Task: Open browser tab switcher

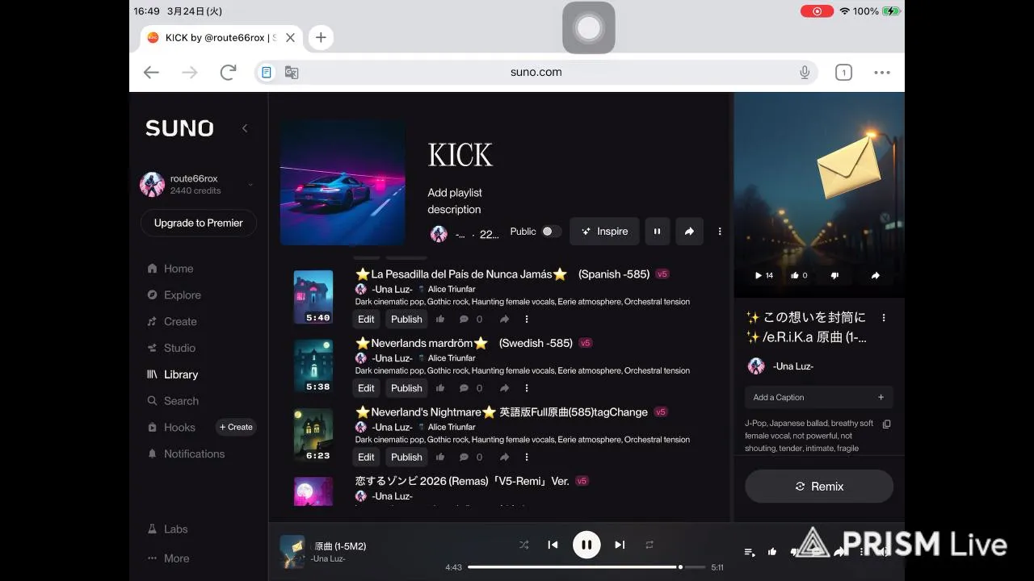Action: click(x=843, y=73)
